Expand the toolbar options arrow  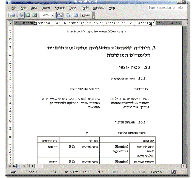click(93, 15)
